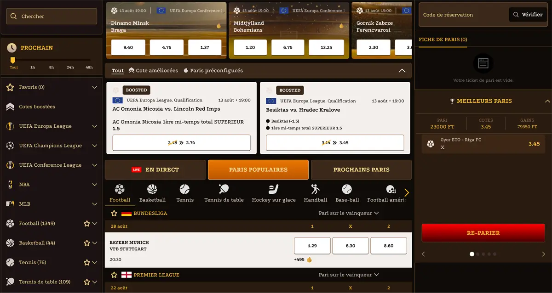Bet on VFB Stuttgart at 8.60
Viewport: 552px width, 293px height.
[389, 246]
